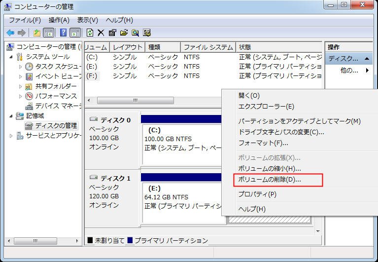Open the ヘルプ(H) menu in menu bar
Image resolution: width=378 pixels, height=262 pixels.
[119, 20]
